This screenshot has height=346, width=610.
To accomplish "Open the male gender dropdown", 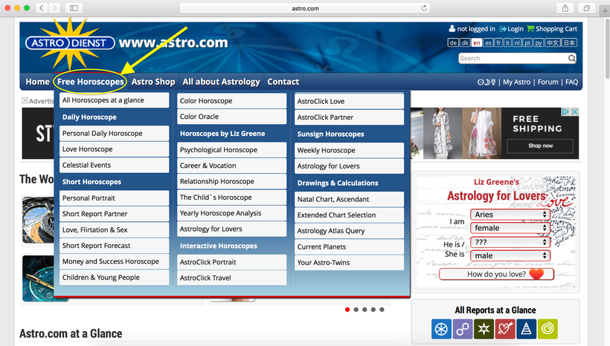I will (x=510, y=255).
